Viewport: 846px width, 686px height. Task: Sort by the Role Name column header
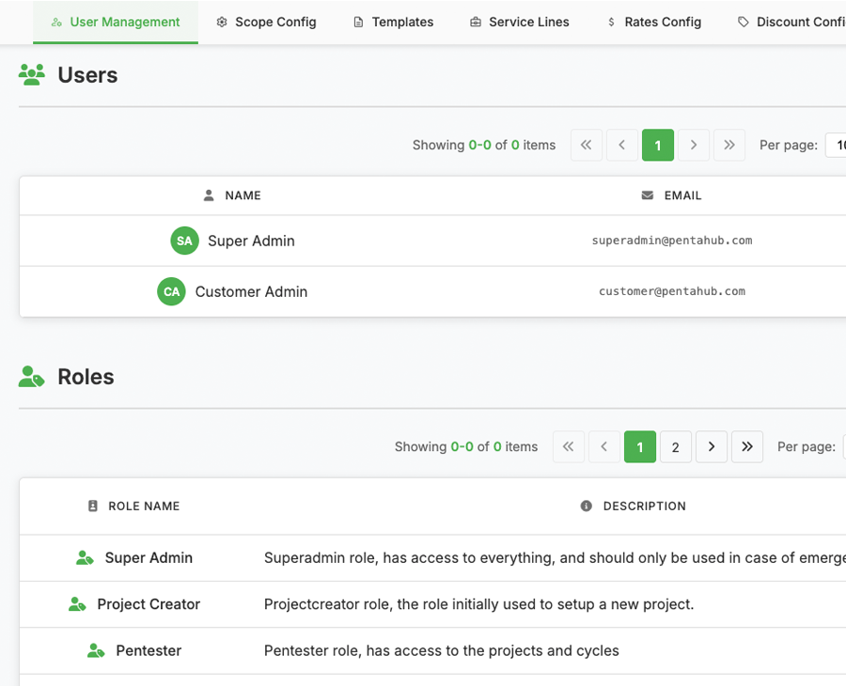pos(144,506)
